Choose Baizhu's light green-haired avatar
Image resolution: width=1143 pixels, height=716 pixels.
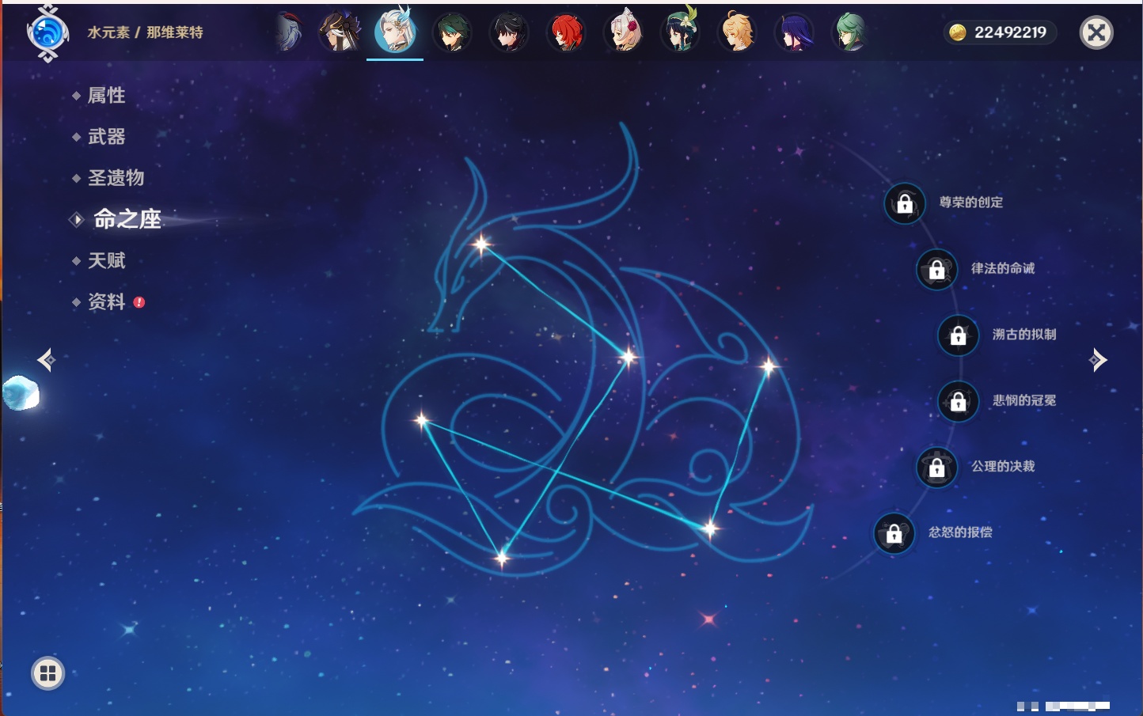click(x=851, y=33)
